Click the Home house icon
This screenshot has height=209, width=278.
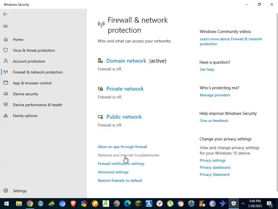(x=6, y=39)
